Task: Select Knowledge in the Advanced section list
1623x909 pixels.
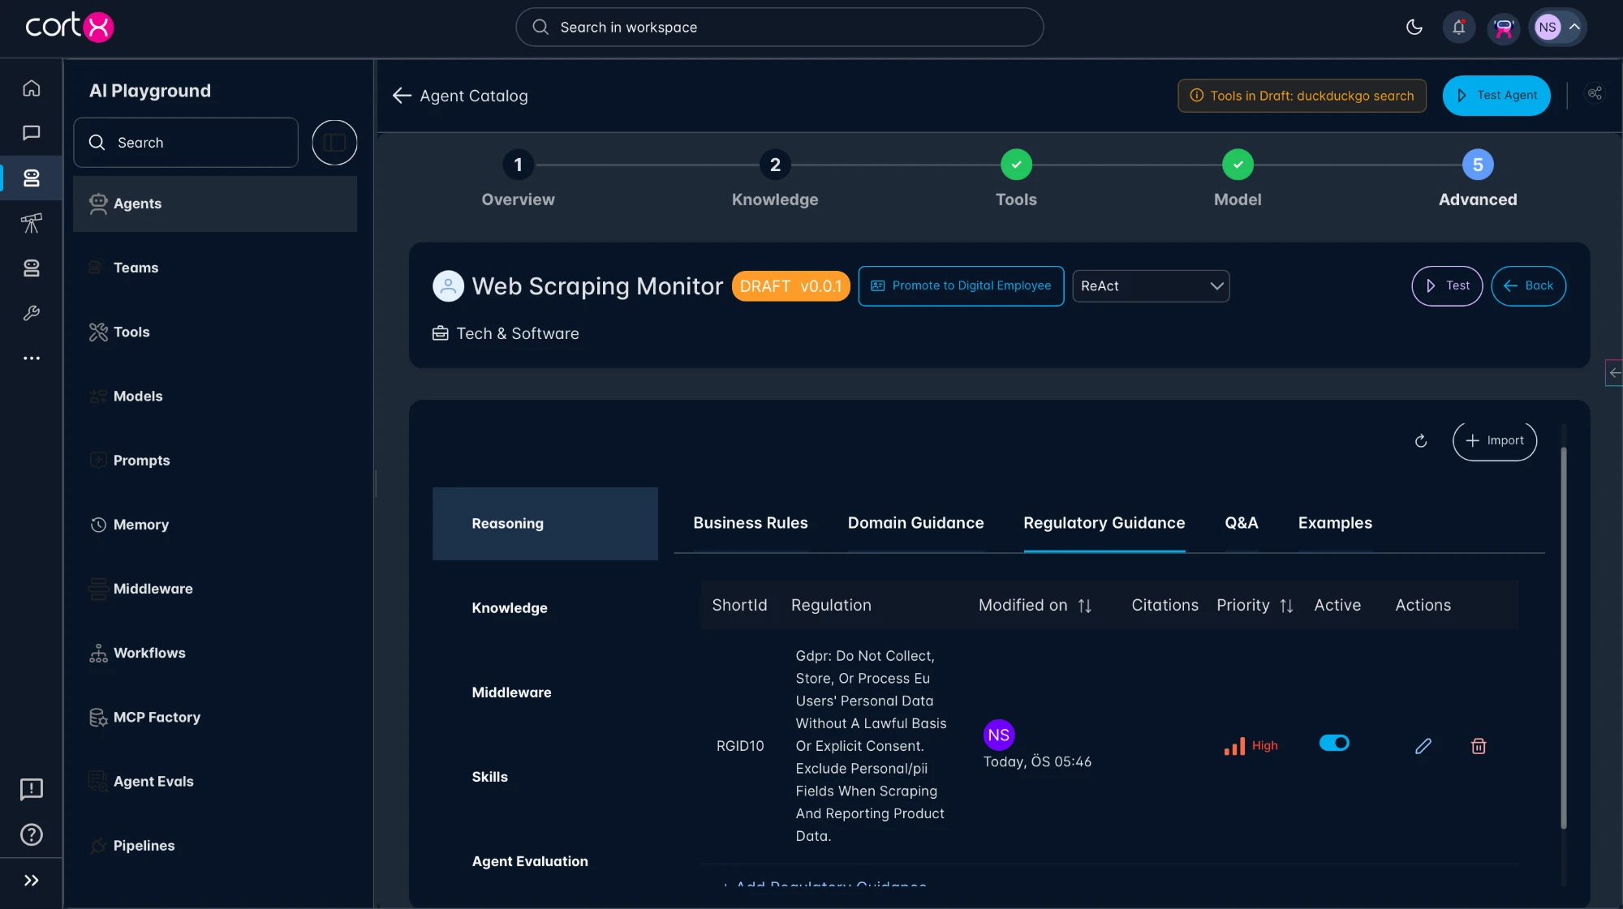Action: (x=545, y=608)
